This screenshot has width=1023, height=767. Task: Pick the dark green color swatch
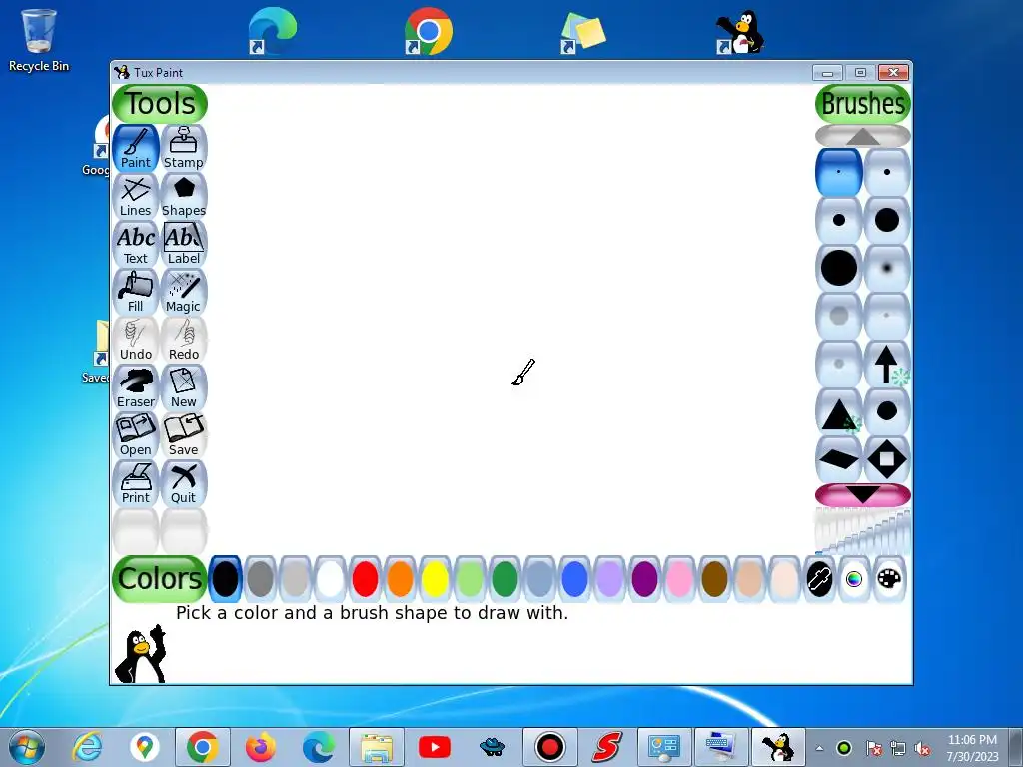pos(505,579)
